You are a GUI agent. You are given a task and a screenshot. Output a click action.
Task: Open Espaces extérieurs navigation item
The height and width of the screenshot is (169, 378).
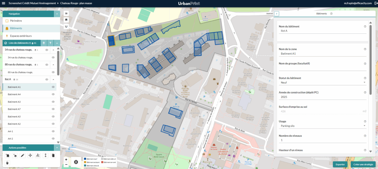tap(21, 36)
